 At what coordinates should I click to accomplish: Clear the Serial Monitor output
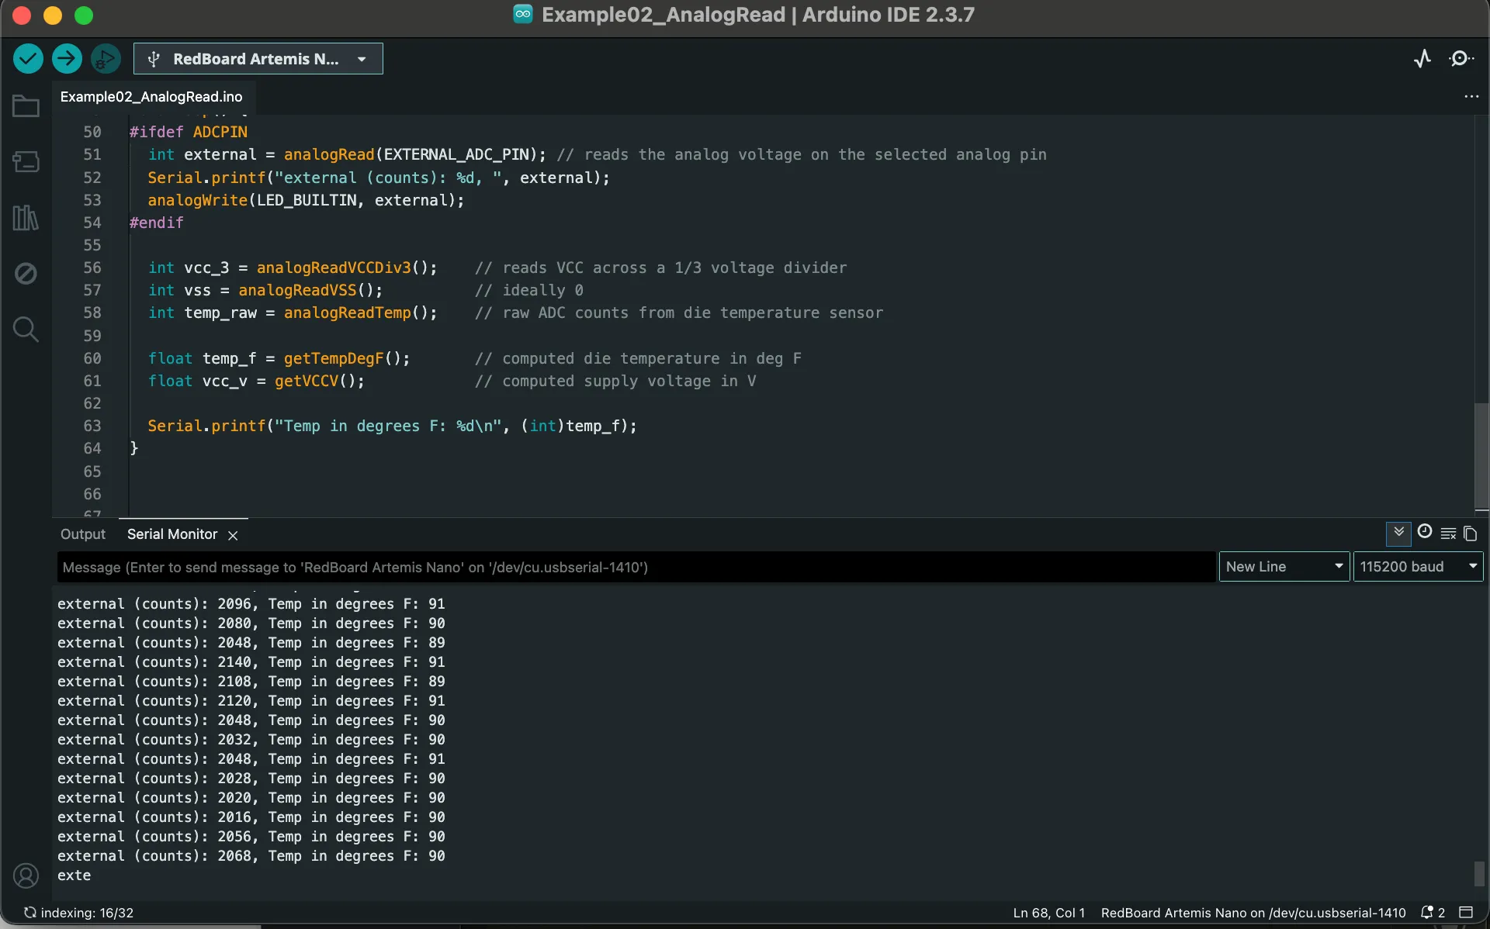coord(1448,534)
